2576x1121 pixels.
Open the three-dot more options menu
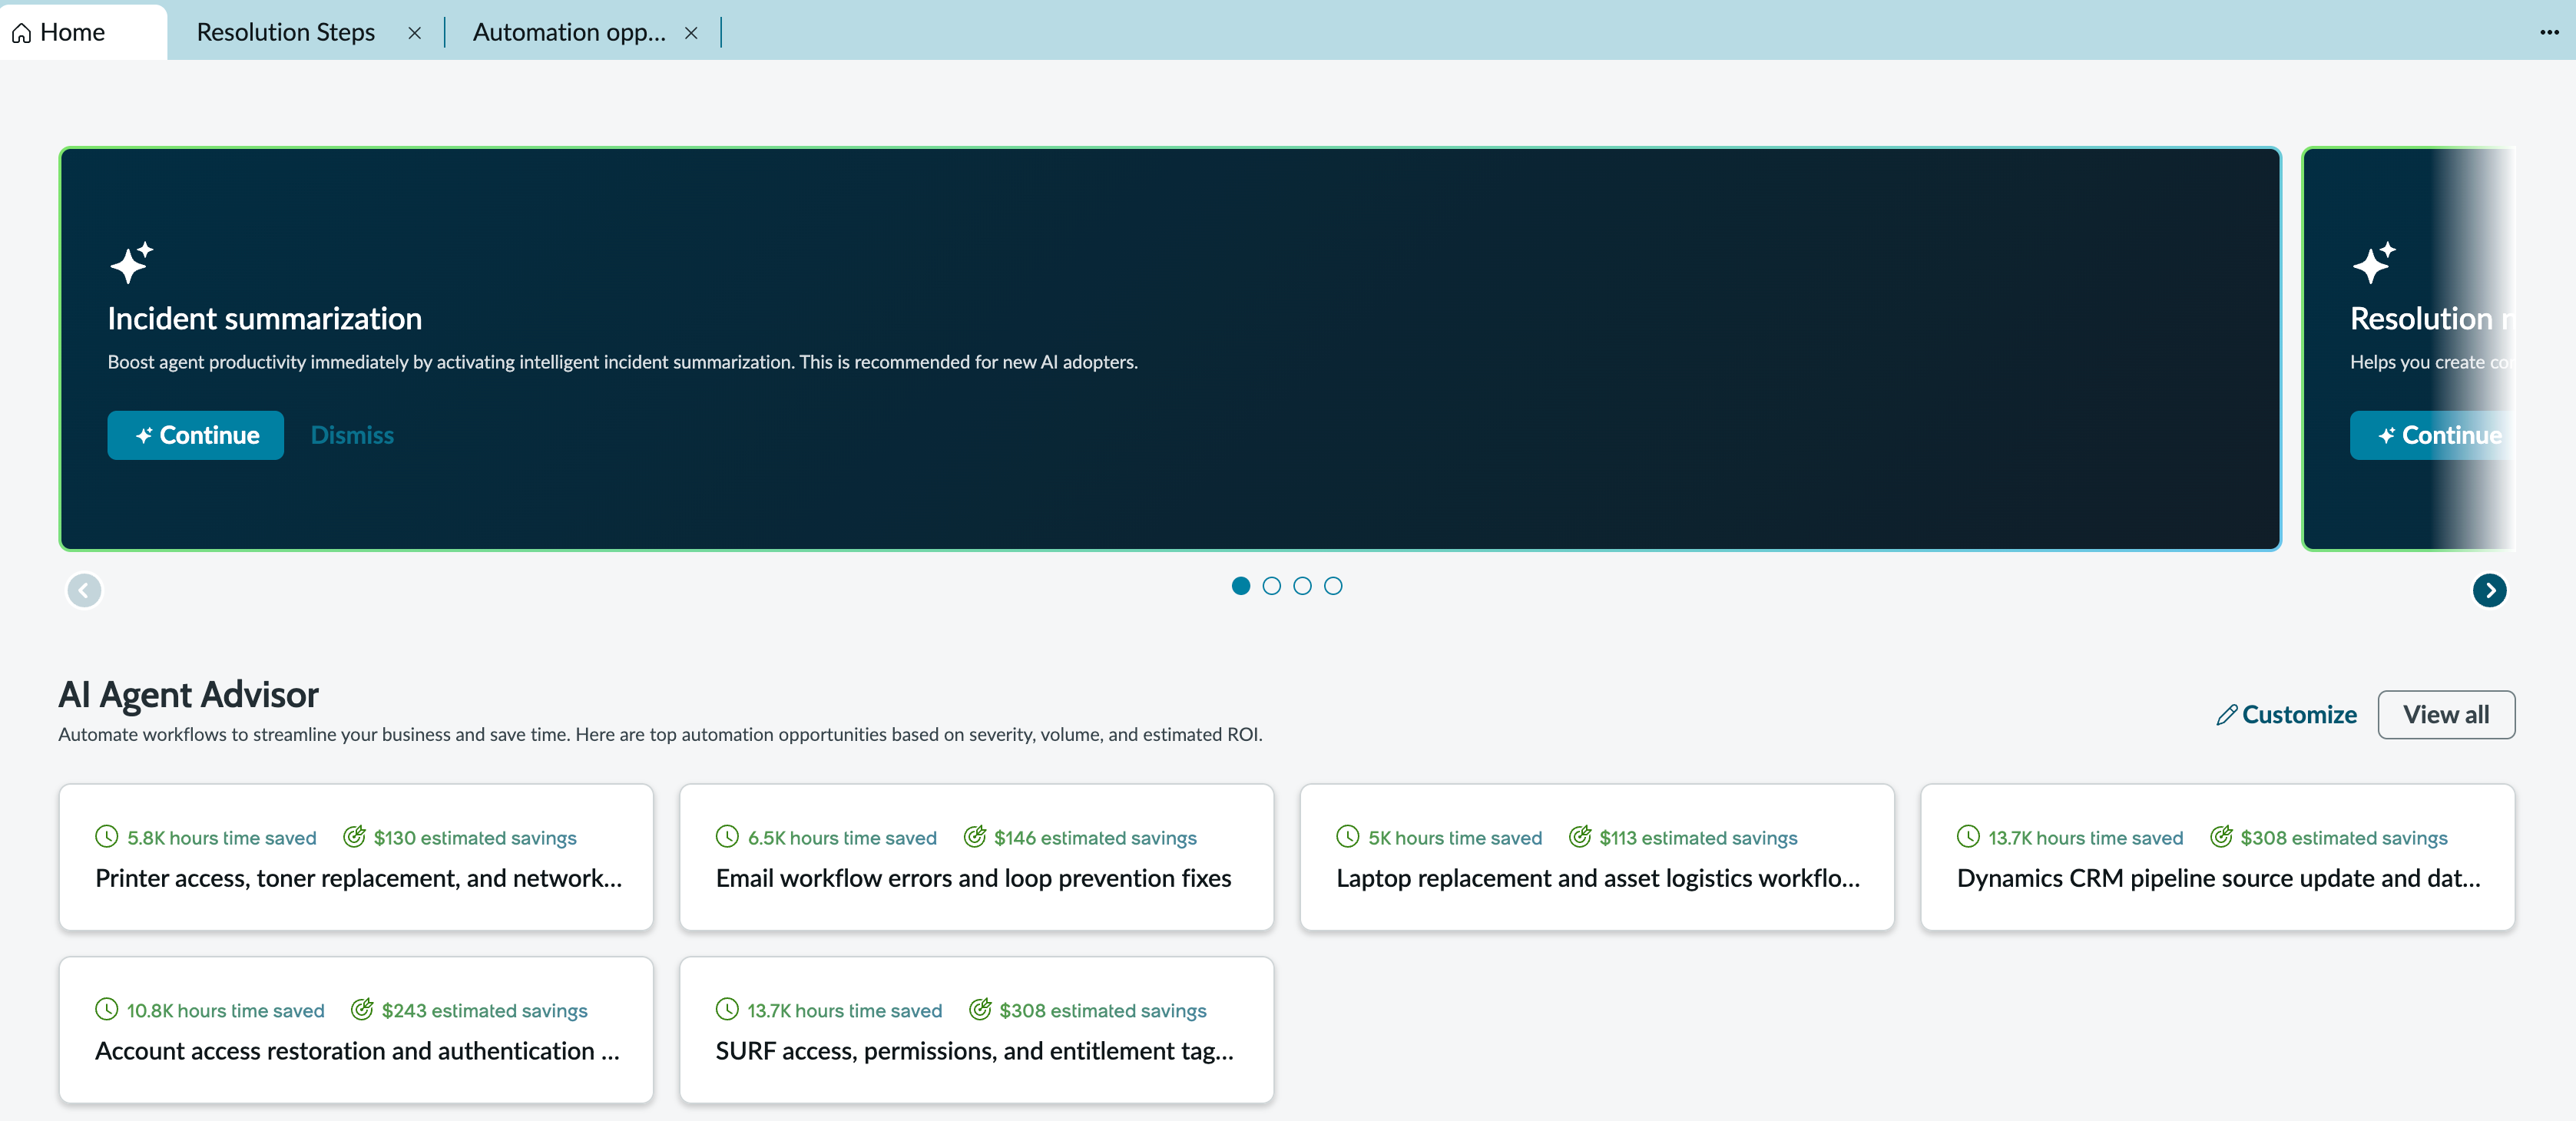[2549, 32]
